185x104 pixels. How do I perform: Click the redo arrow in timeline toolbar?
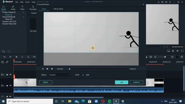click(x=10, y=57)
